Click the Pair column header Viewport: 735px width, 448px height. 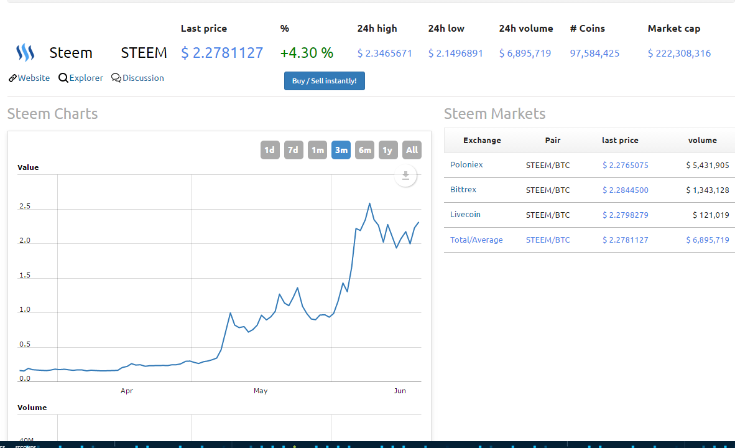tap(553, 140)
